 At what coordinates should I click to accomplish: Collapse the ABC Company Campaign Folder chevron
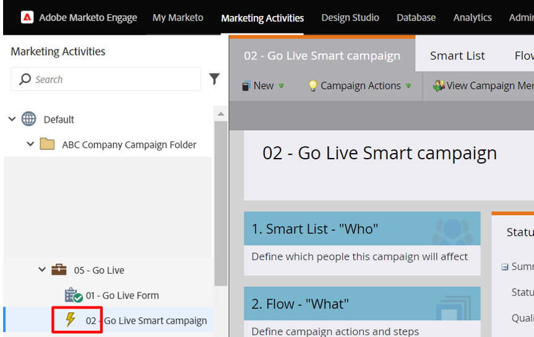(30, 144)
